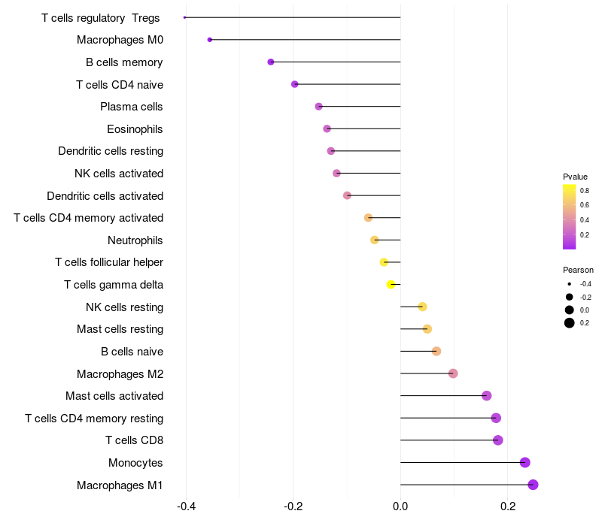This screenshot has height=526, width=602.
Task: Click the "Plasma cells" axis label
Action: (132, 107)
